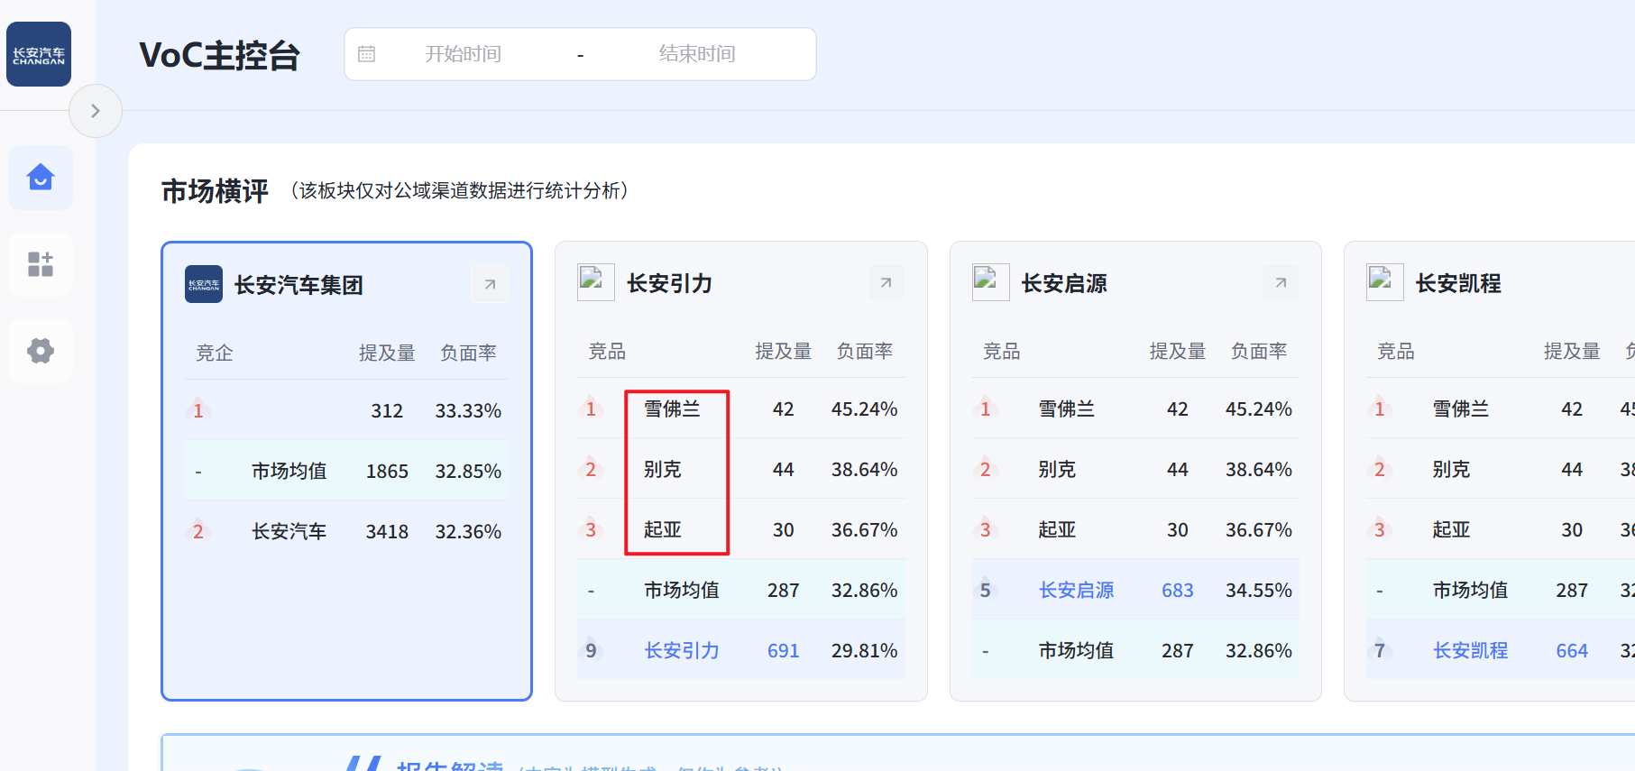The height and width of the screenshot is (771, 1635).
Task: Click rank 3 badge in 长安凯程 card
Action: [x=1379, y=529]
